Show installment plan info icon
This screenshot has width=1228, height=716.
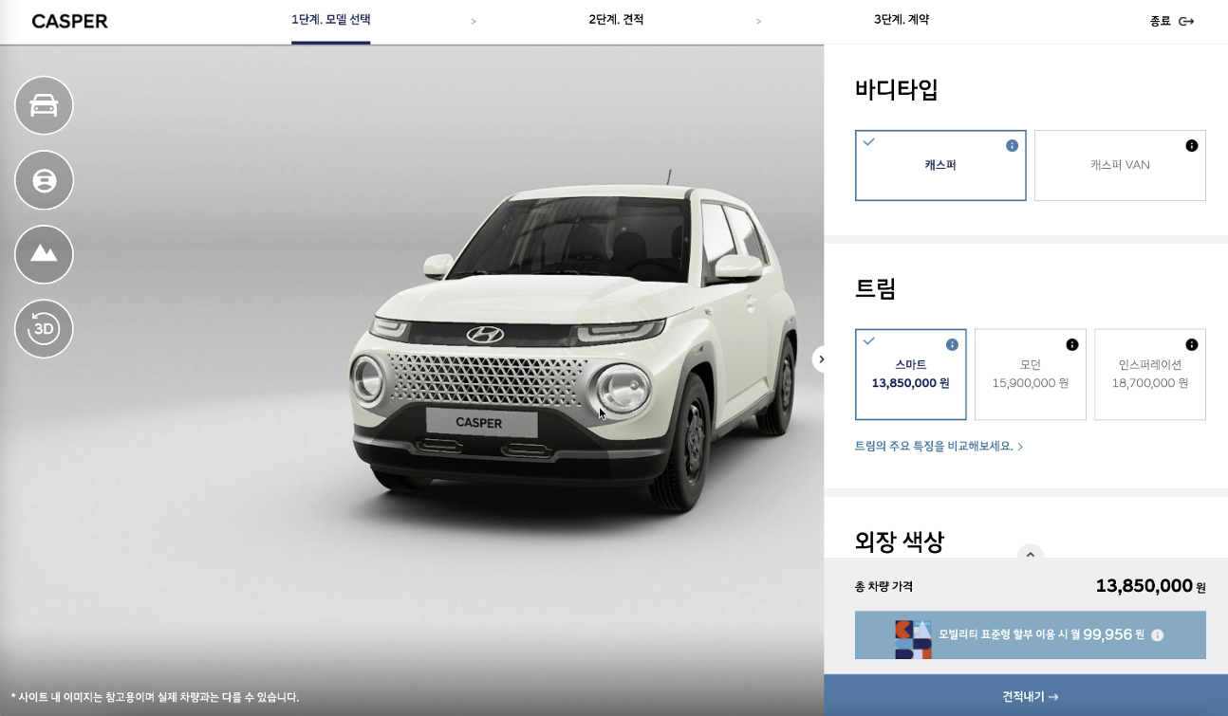[1158, 635]
